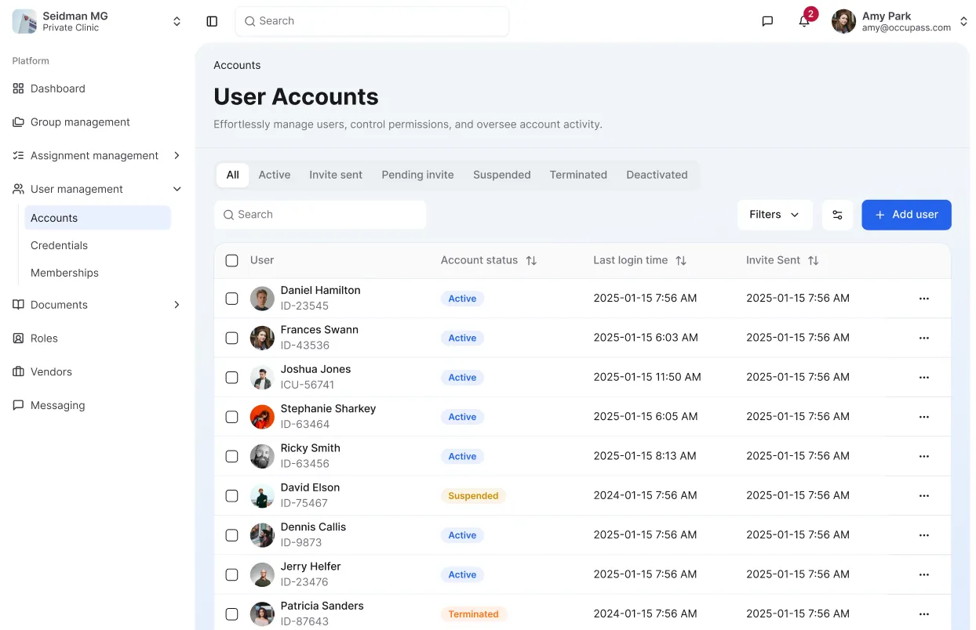
Task: Open the notifications bell
Action: pyautogui.click(x=804, y=21)
